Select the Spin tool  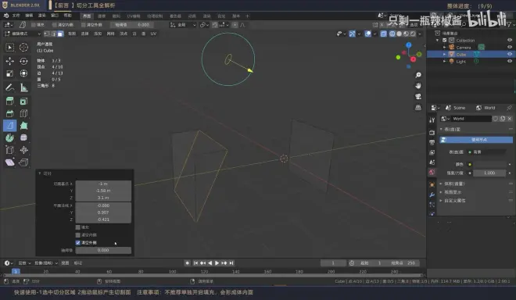tap(10, 137)
